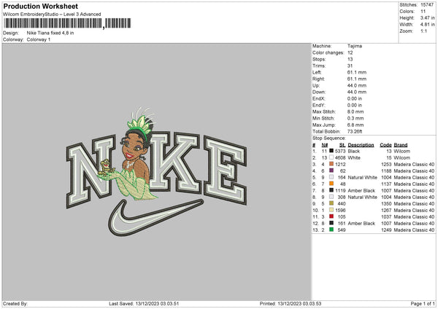This screenshot has height=309, width=438.
Task: Click the swoosh in the design preview
Action: [155, 217]
